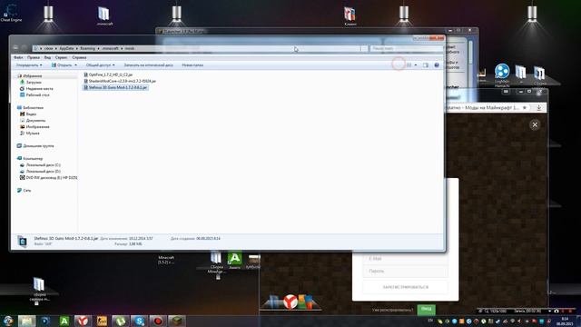The image size is (581, 327).
Task: Toggle the preview pane
Action: coord(426,65)
